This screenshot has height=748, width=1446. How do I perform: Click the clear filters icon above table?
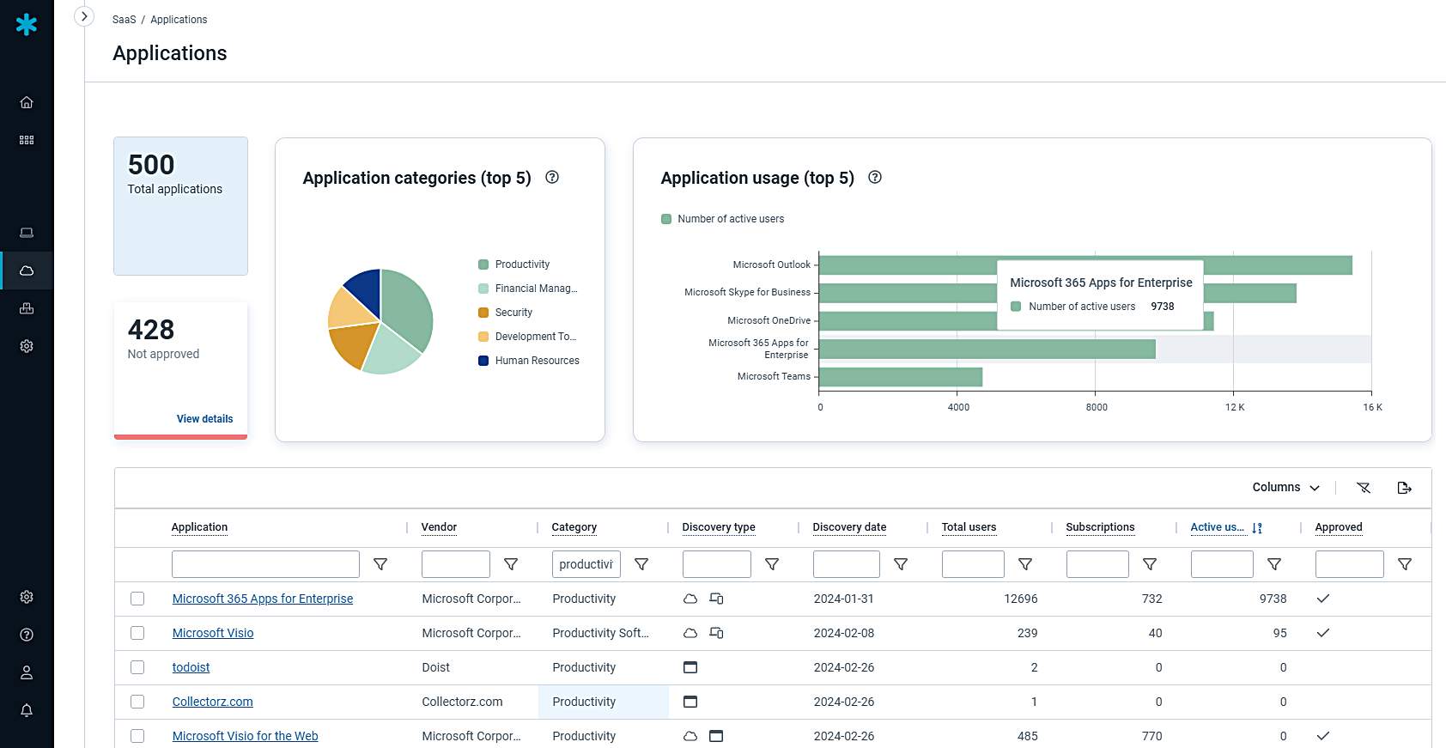click(1363, 488)
